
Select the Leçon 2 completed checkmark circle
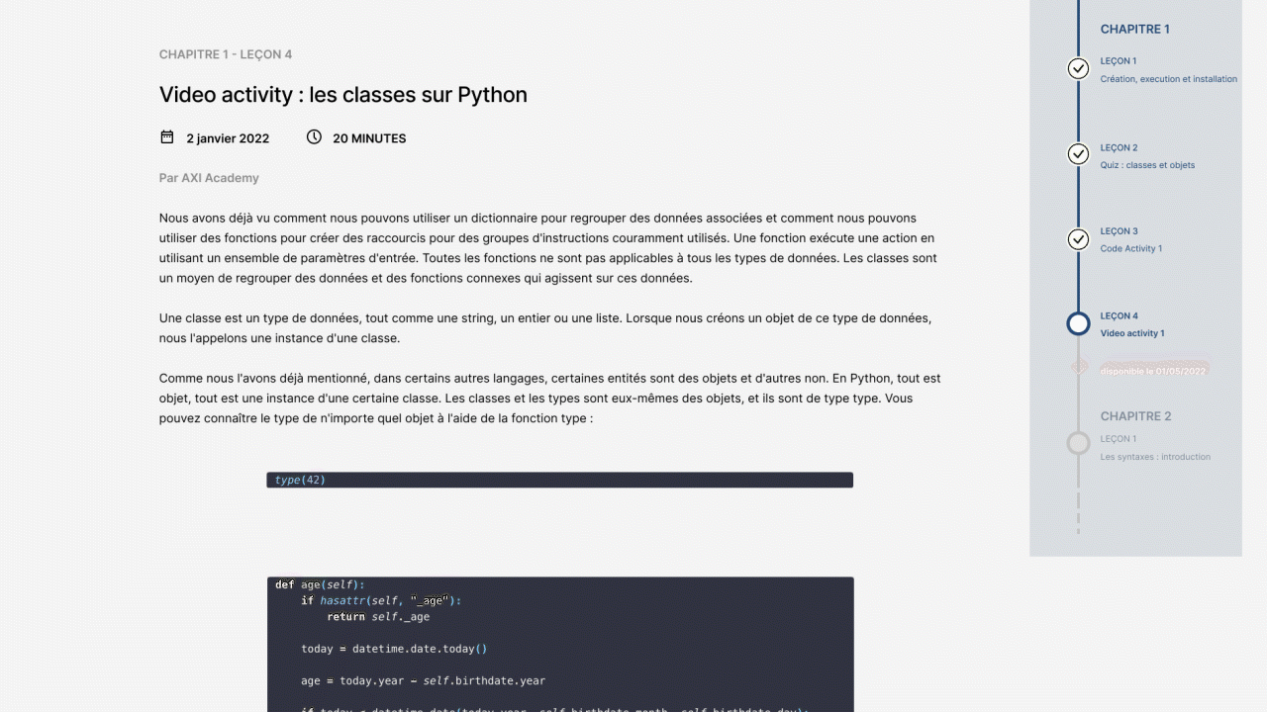(1078, 154)
